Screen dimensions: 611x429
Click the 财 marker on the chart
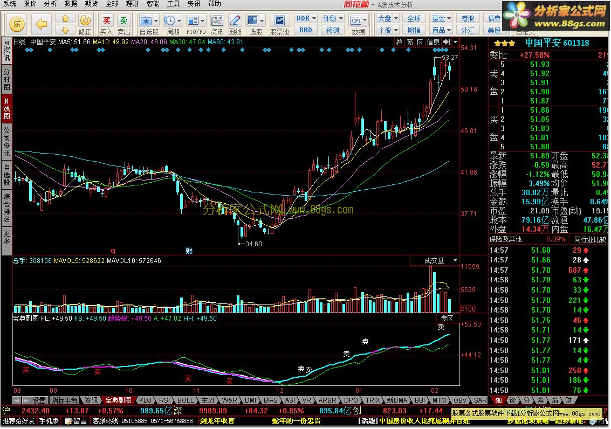point(189,251)
